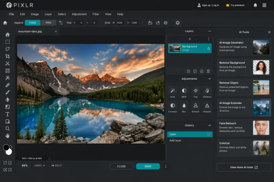Set aspect mode to FREE
The image size is (274, 182).
48,23
